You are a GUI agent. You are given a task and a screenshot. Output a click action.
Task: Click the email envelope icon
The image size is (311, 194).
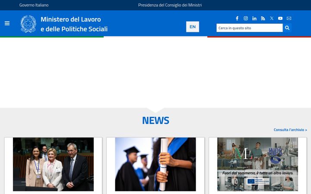tap(289, 19)
